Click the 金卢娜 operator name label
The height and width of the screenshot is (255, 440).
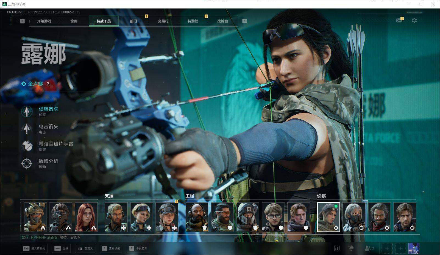click(x=35, y=84)
